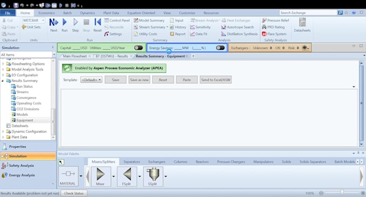Open Datasheets from the ribbon
Image resolution: width=366 pixels, height=197 pixels.
click(x=302, y=25)
